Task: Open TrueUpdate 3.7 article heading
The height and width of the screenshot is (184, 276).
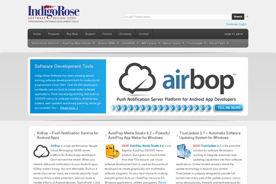Action: click(210, 135)
